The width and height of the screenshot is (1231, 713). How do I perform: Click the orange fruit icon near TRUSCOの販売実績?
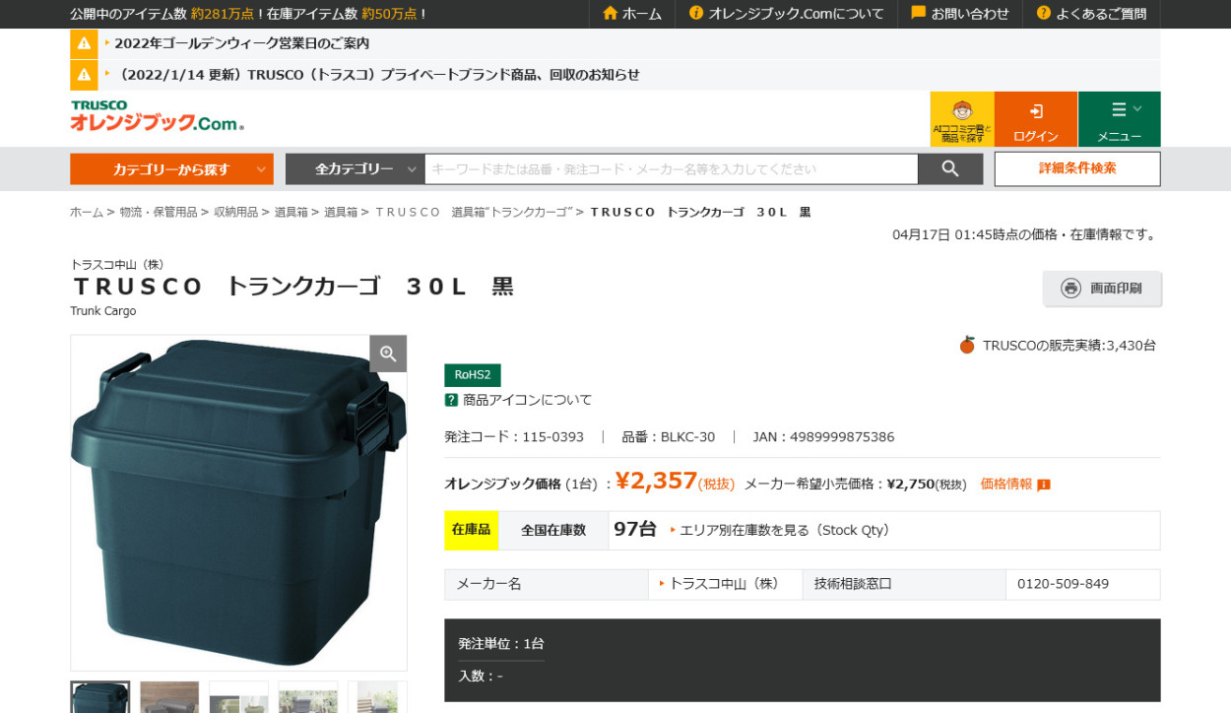point(966,344)
